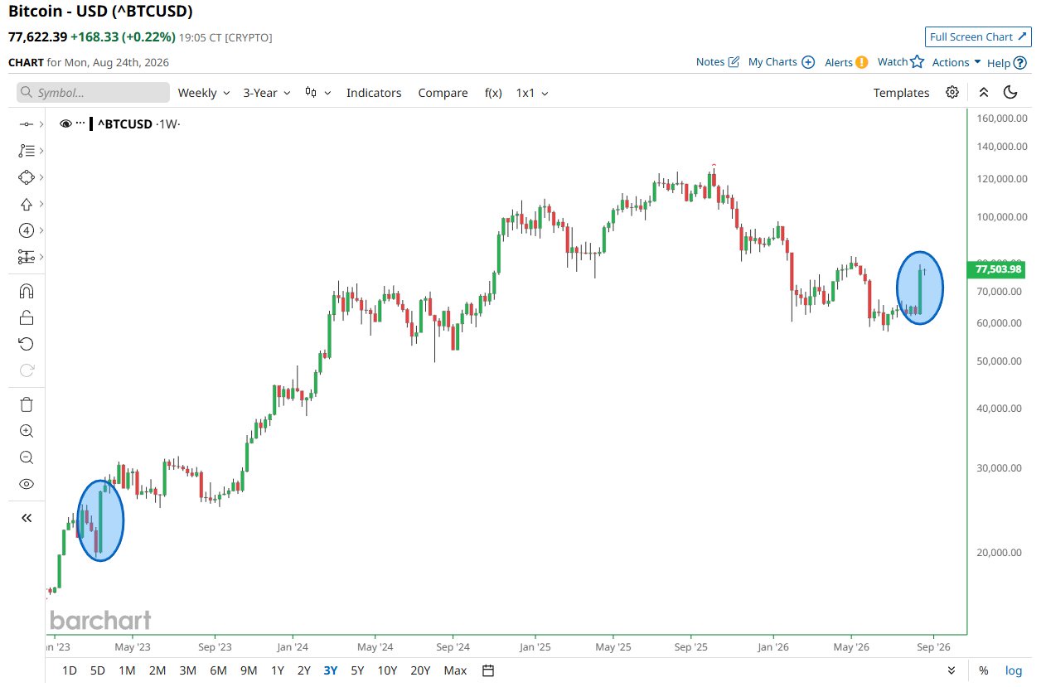The image size is (1046, 687).
Task: Click the Symbol search field
Action: [x=93, y=93]
